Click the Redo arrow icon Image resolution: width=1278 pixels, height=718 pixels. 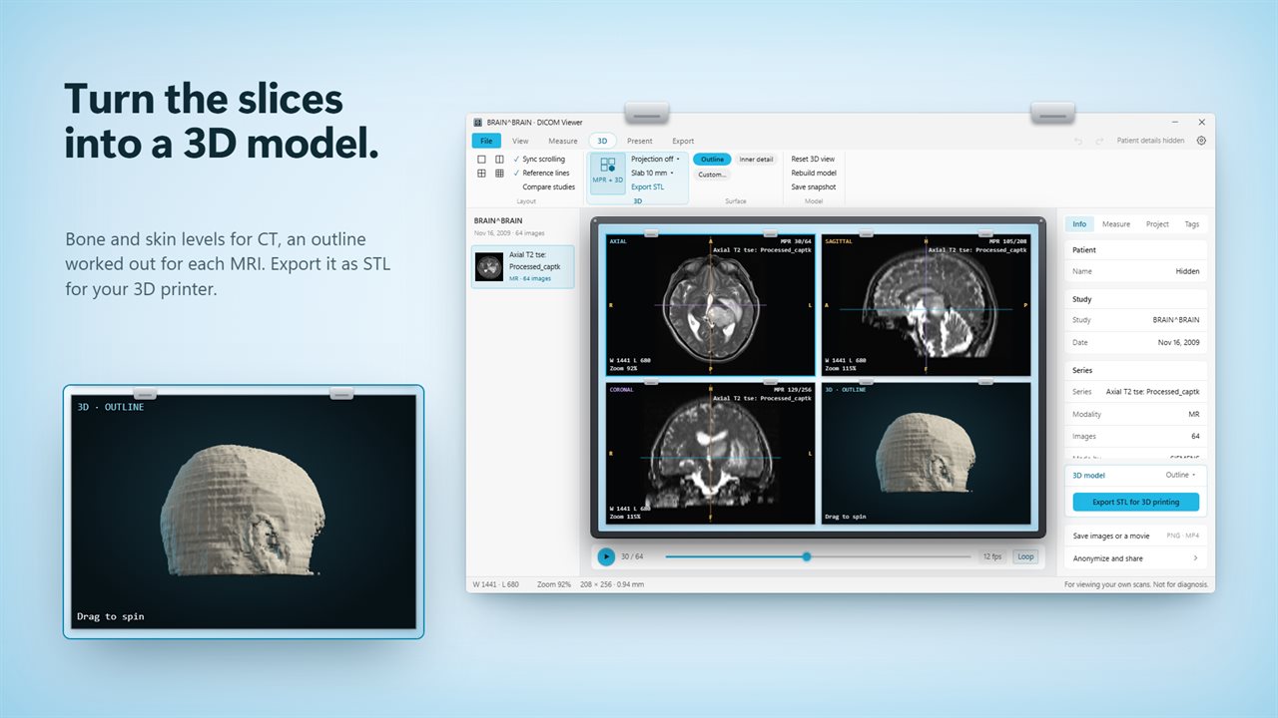point(1099,142)
